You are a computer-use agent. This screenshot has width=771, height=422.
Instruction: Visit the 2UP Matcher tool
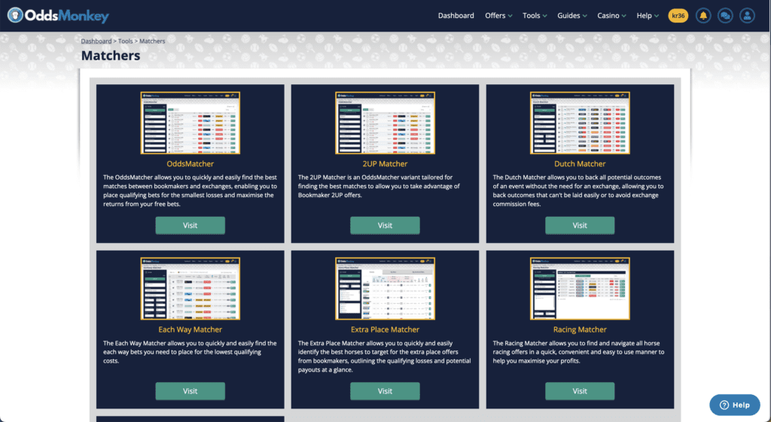pyautogui.click(x=385, y=226)
